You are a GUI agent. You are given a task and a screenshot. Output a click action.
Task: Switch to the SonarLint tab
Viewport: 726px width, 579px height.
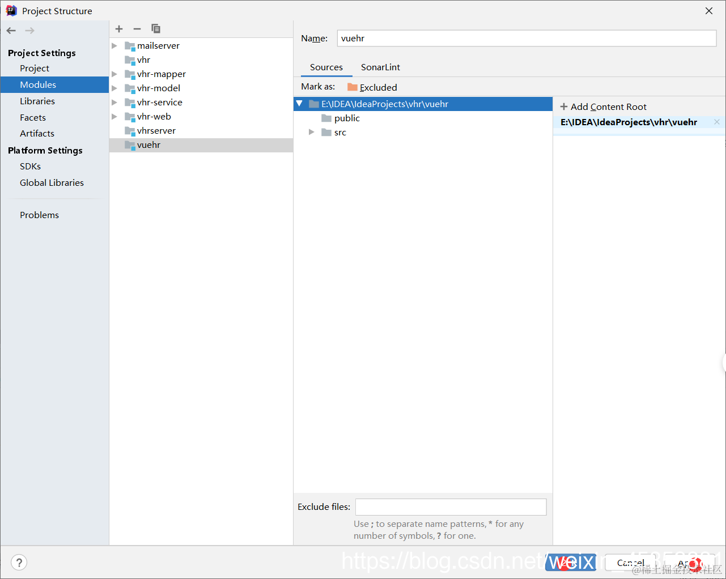[380, 67]
